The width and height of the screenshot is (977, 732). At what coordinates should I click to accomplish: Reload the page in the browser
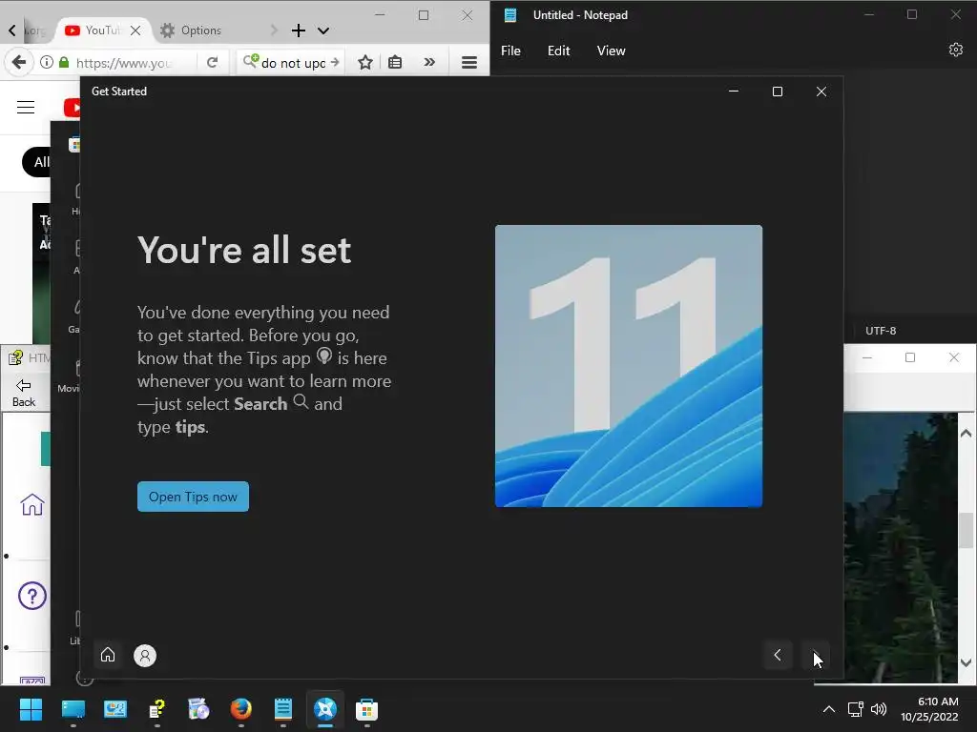pos(212,62)
